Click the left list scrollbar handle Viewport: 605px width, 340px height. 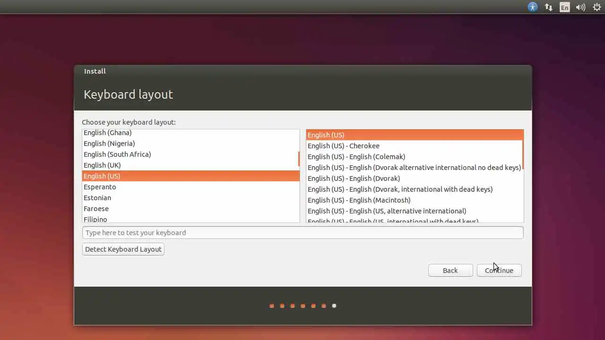point(299,159)
